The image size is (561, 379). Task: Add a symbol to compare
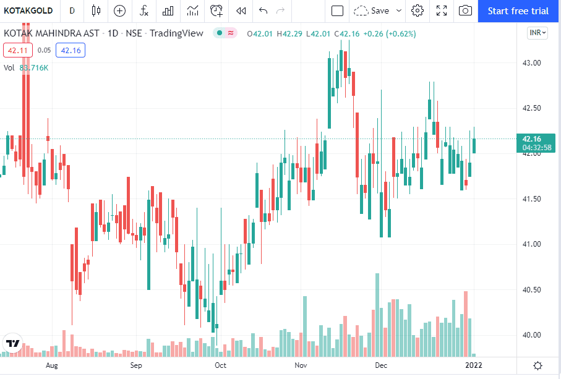[119, 11]
